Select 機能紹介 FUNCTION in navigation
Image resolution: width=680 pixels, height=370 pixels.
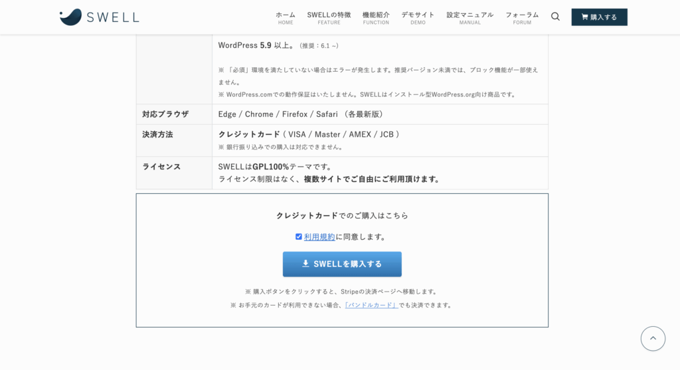(376, 17)
